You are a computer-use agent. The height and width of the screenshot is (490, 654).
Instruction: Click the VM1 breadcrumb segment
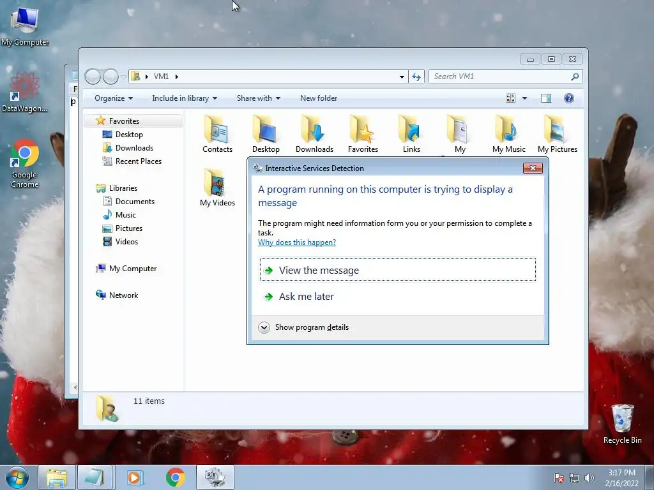pyautogui.click(x=161, y=77)
